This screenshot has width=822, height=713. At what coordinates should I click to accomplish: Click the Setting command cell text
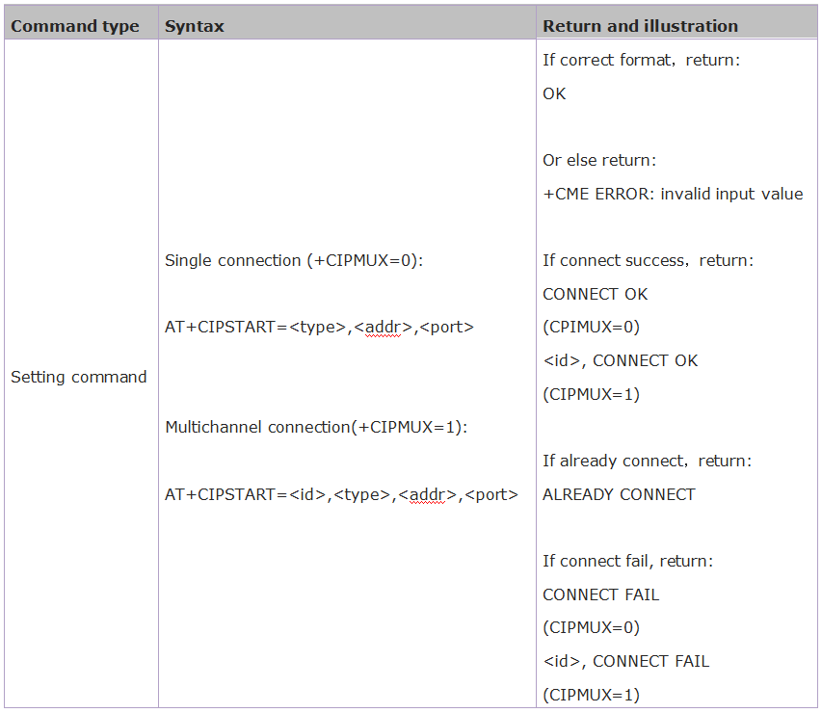click(79, 377)
